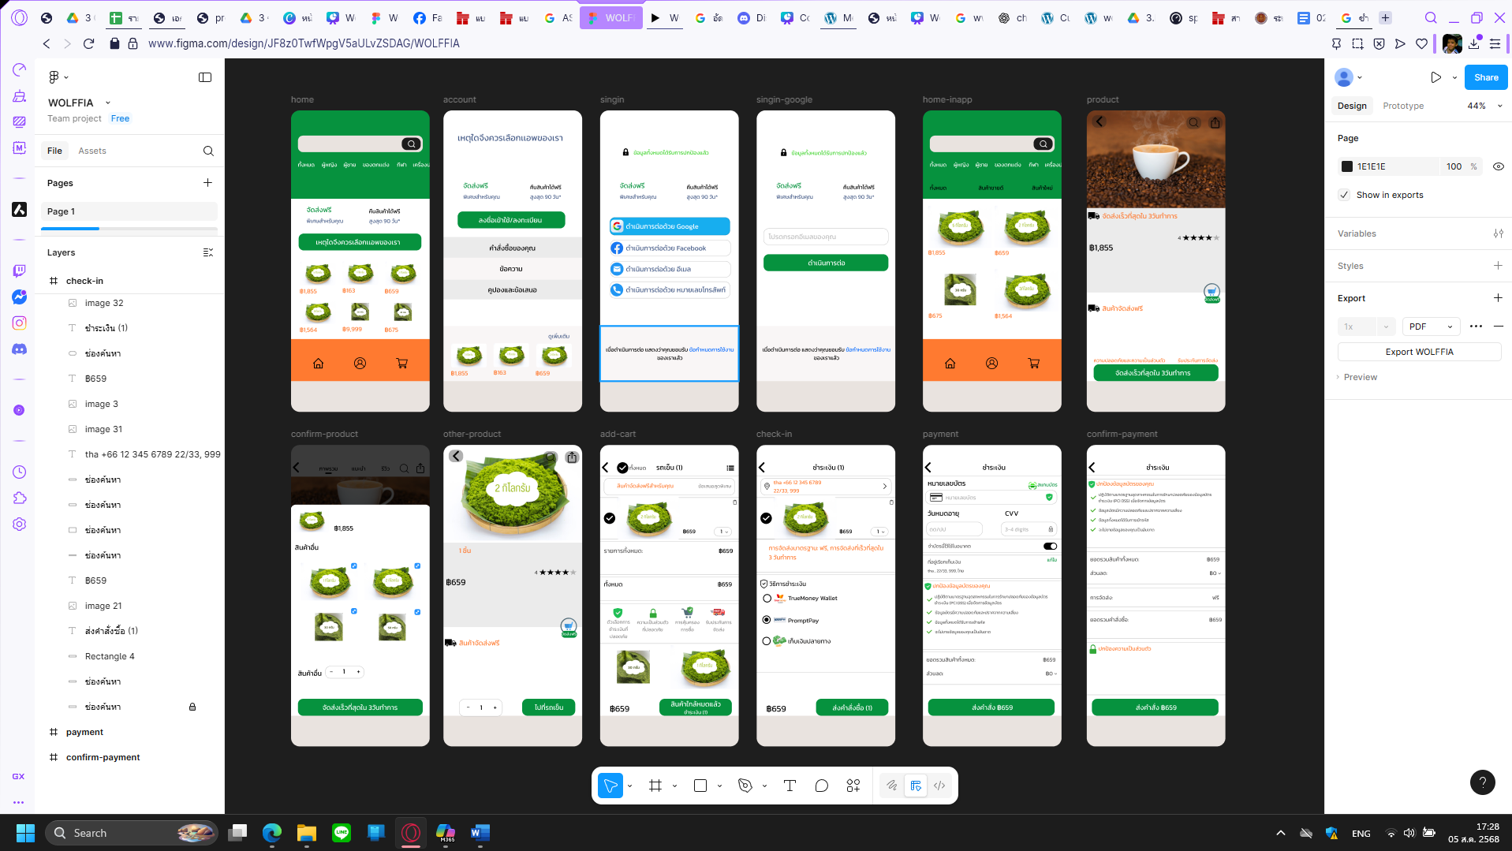The image size is (1512, 851).
Task: Open the Actions tool in bottom toolbar
Action: click(x=853, y=786)
